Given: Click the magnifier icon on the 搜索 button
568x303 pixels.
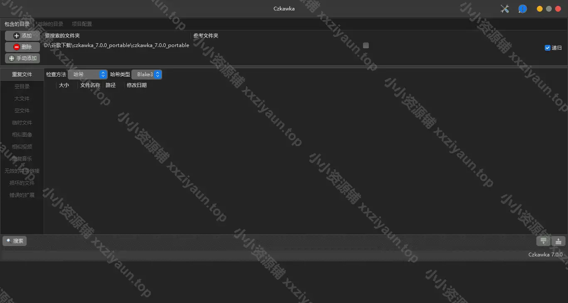Looking at the screenshot, I should pos(8,241).
